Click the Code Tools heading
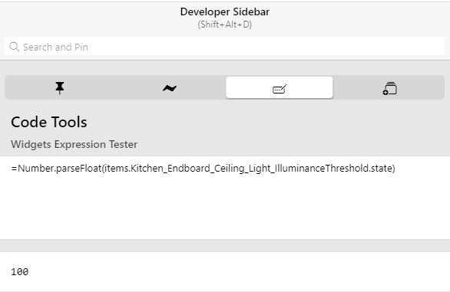 [x=49, y=122]
